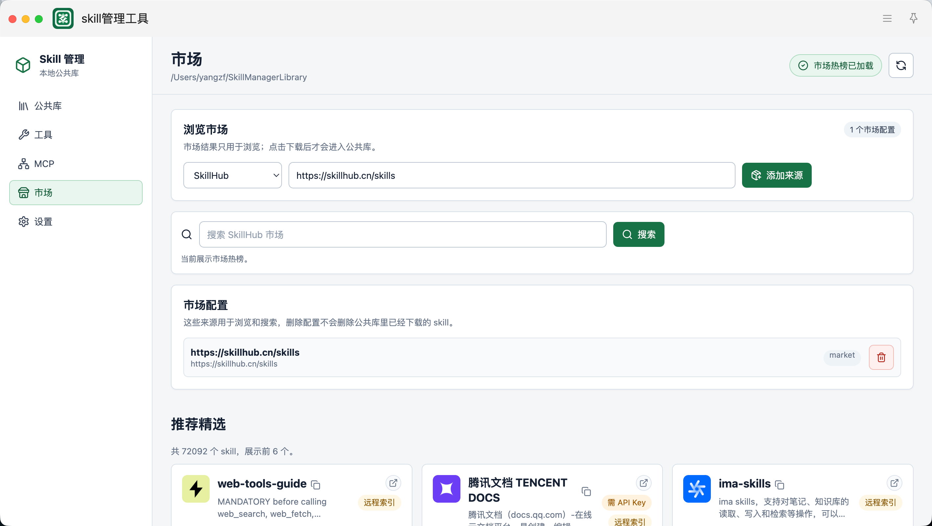The height and width of the screenshot is (526, 932).
Task: Click the ima-skills blue icon
Action: 697,489
